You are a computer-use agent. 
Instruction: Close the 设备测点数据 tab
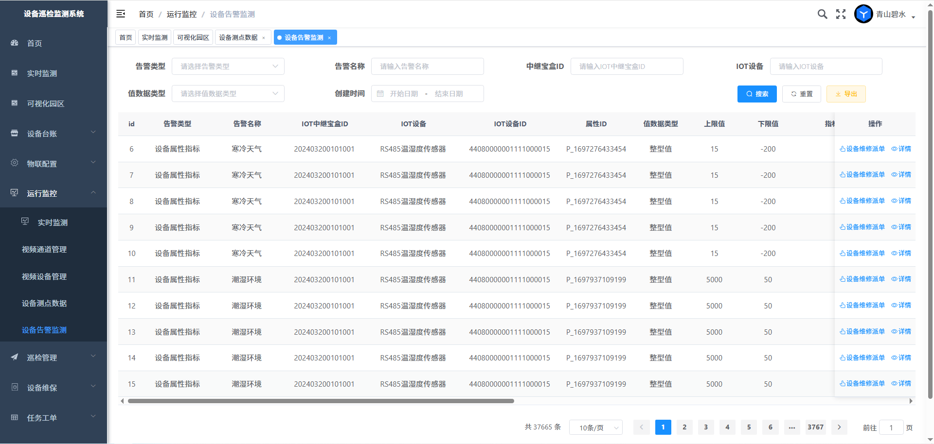tap(264, 38)
